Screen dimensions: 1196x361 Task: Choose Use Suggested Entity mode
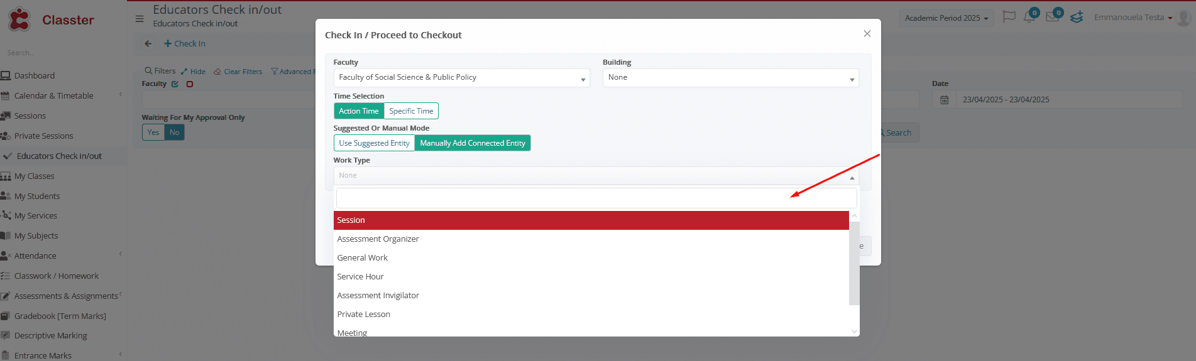374,143
